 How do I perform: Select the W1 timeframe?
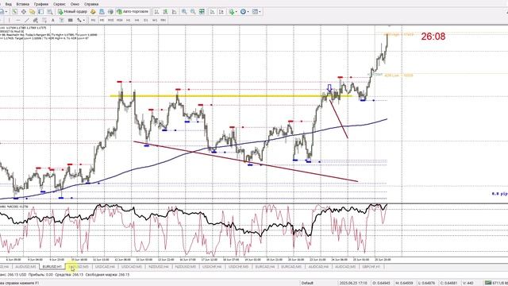(x=154, y=20)
